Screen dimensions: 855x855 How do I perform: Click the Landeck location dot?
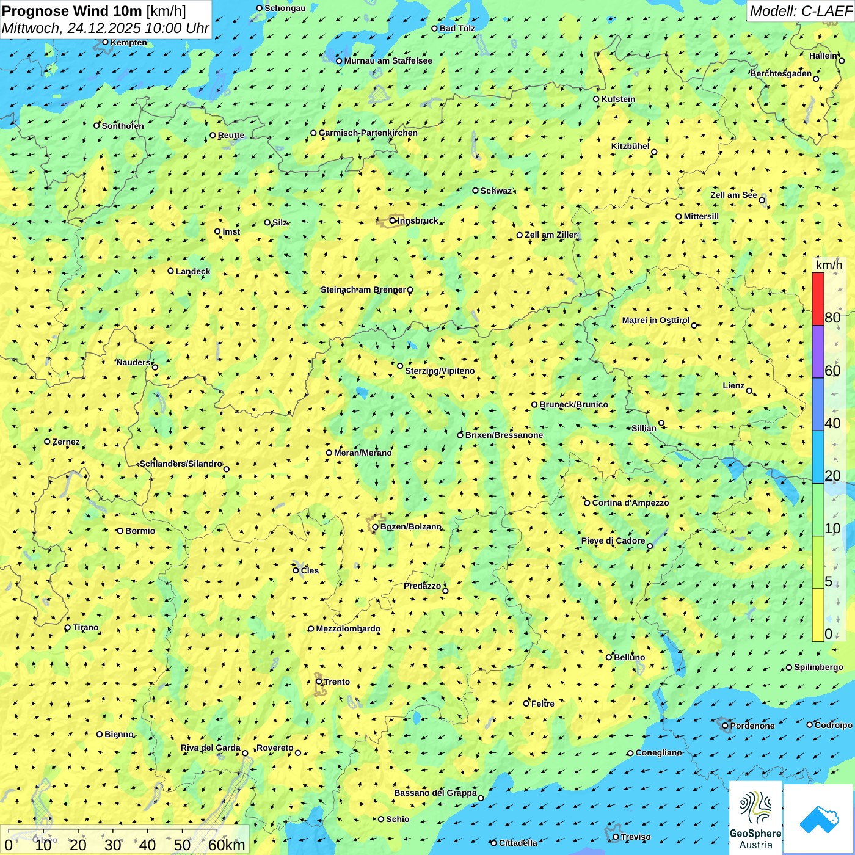(x=170, y=271)
